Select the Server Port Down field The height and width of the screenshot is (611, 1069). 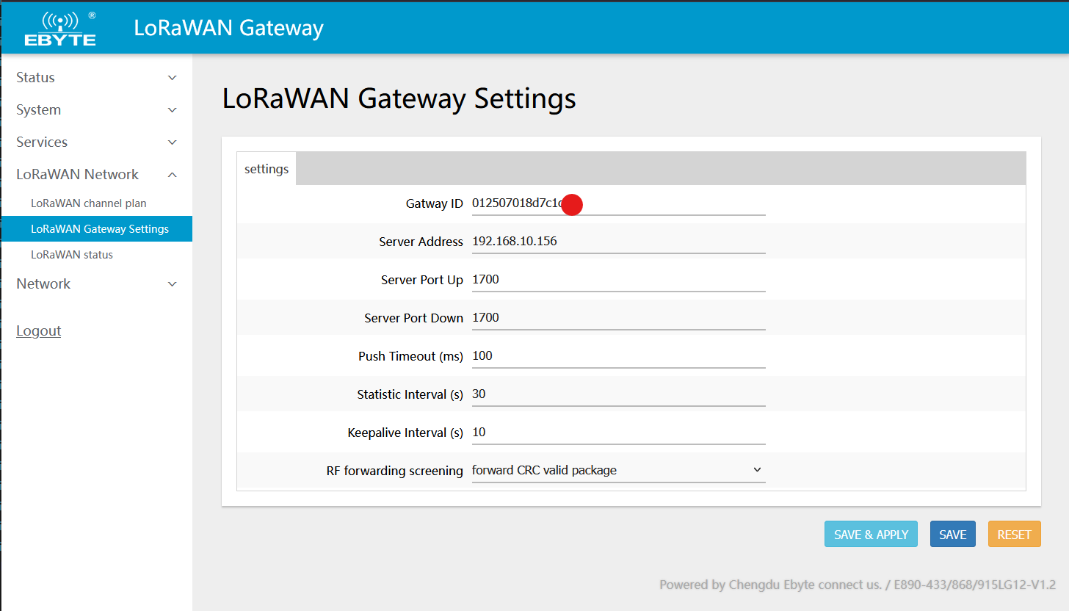pos(617,317)
